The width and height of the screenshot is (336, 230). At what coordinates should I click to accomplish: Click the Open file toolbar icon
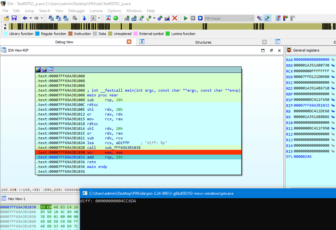coord(6,18)
